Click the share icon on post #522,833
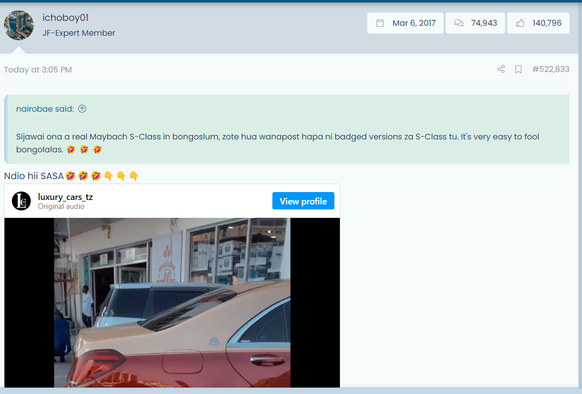Screen dimensions: 582x394 (501, 69)
